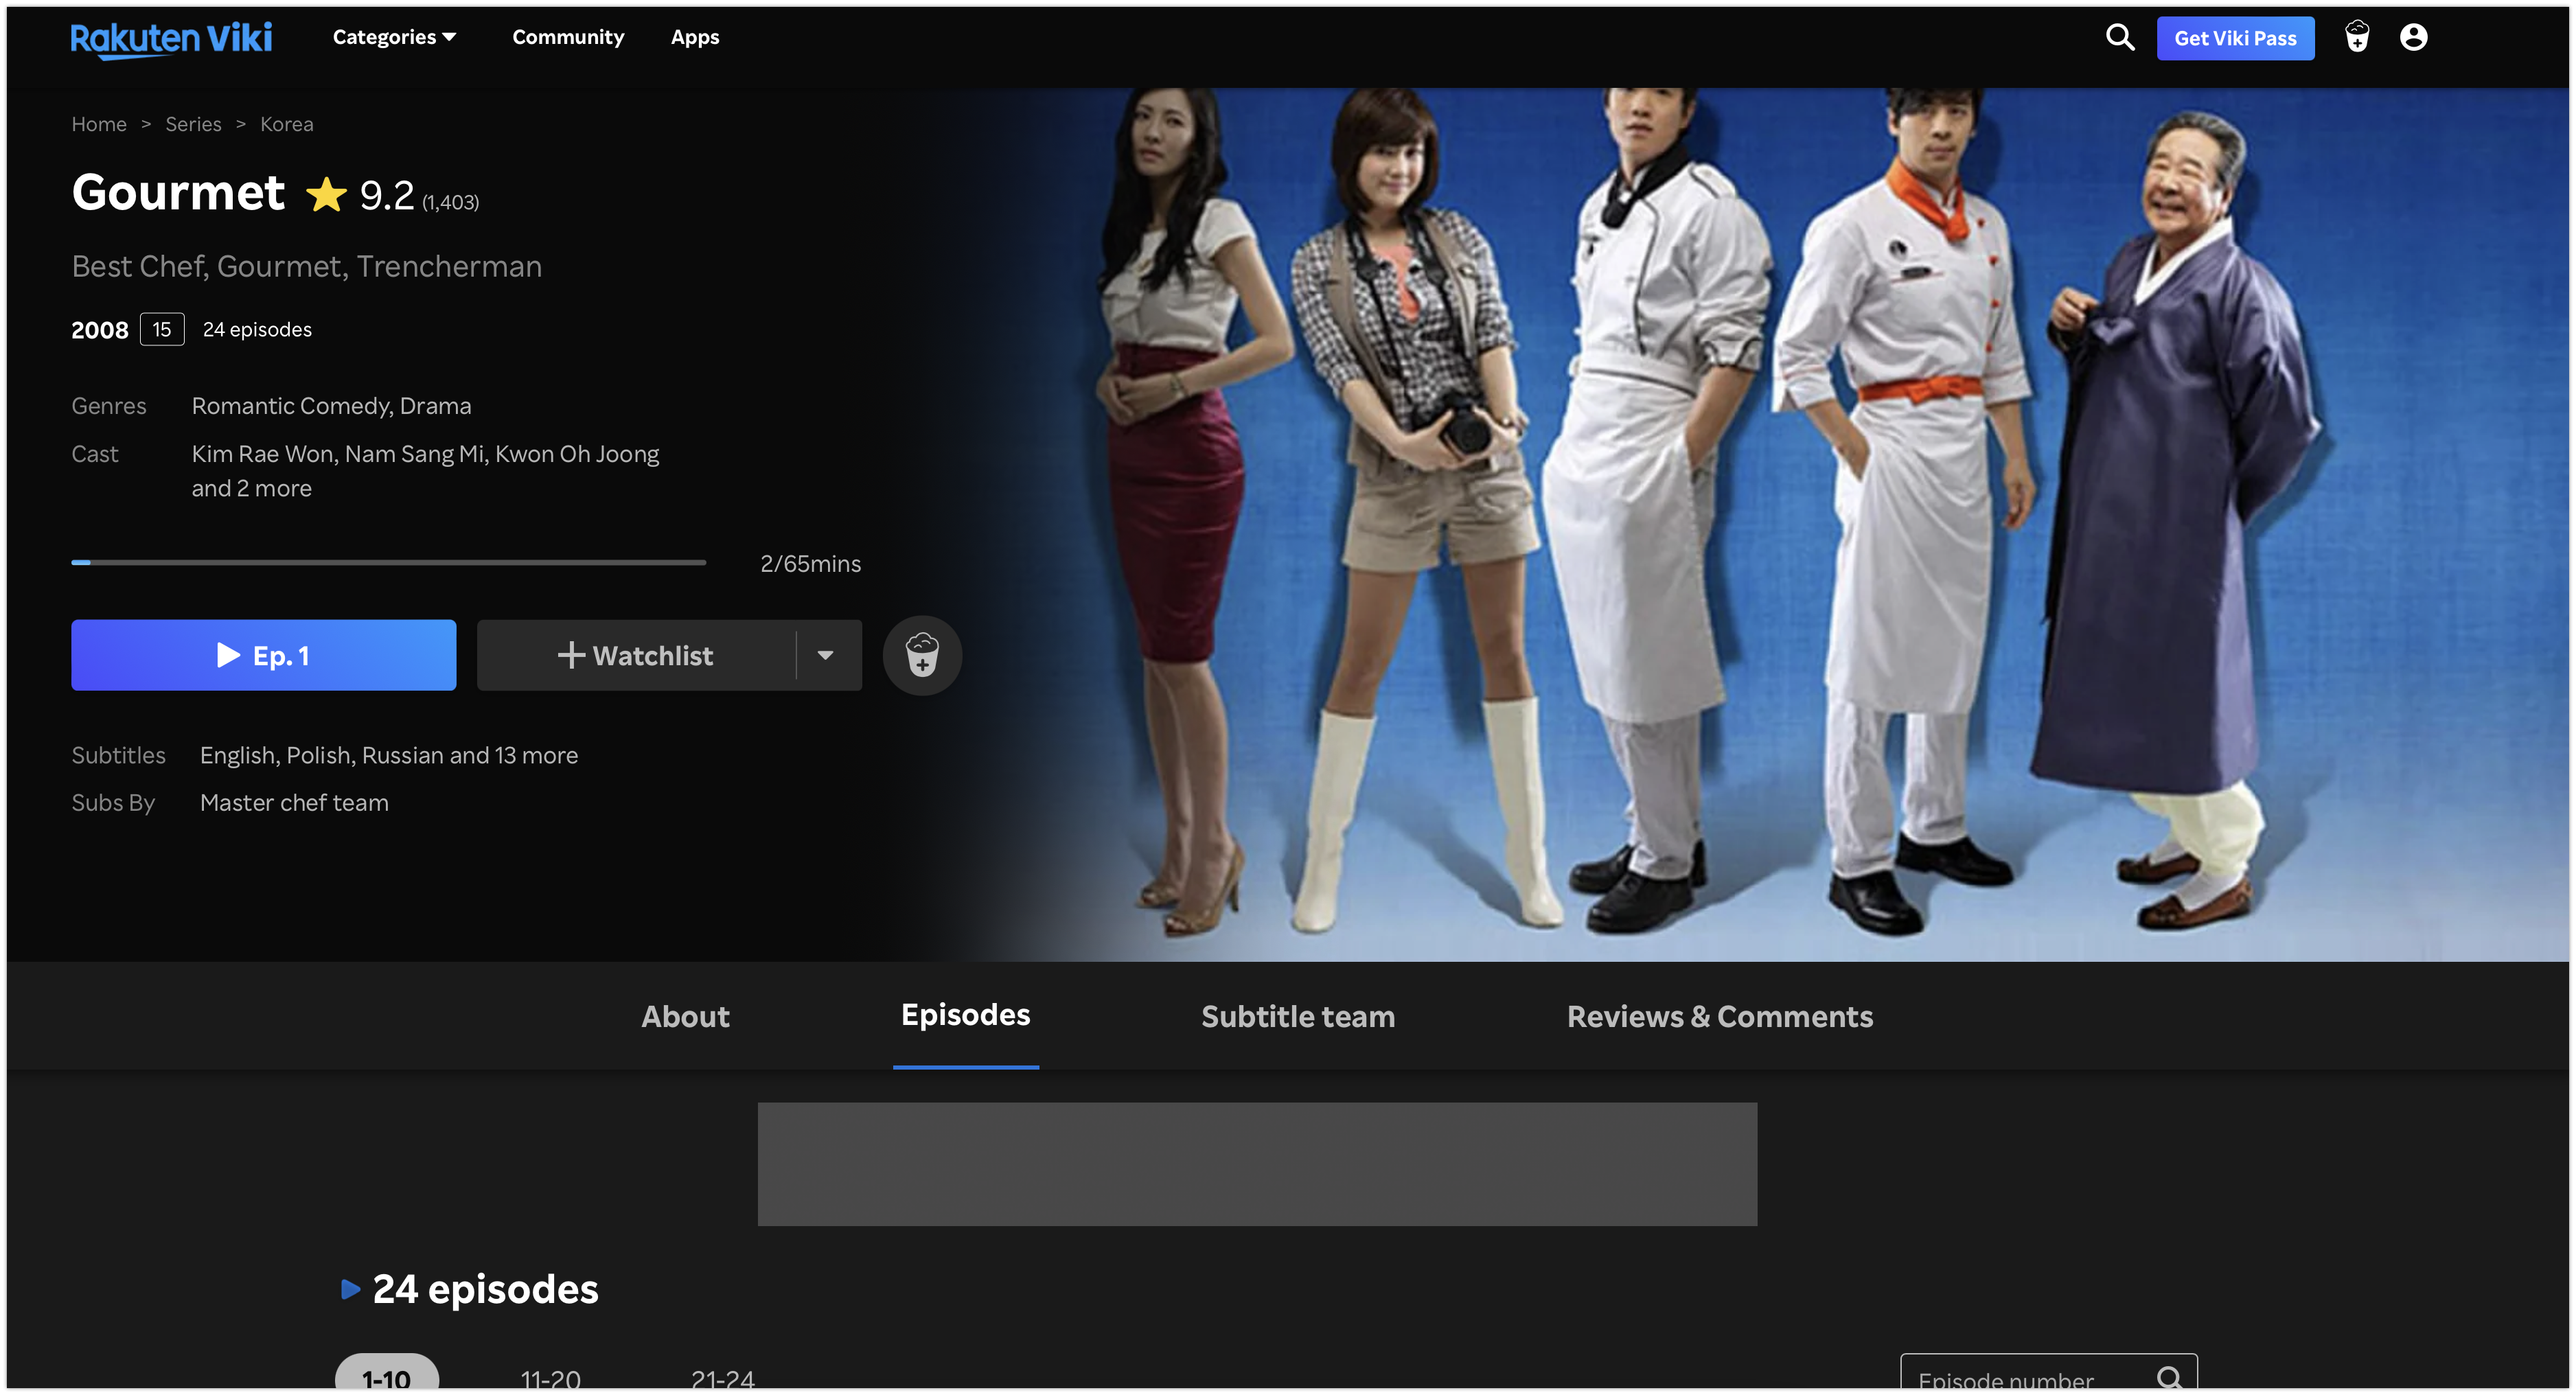Click the yellow rating star next to Gourmet

pos(326,195)
